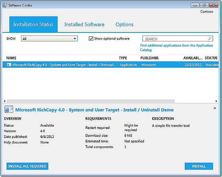Click the scroll left arrow

coord(5,101)
